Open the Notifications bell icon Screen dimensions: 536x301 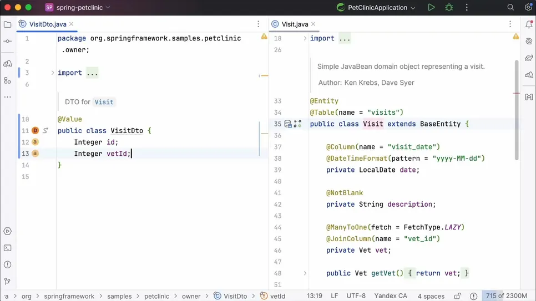[529, 24]
